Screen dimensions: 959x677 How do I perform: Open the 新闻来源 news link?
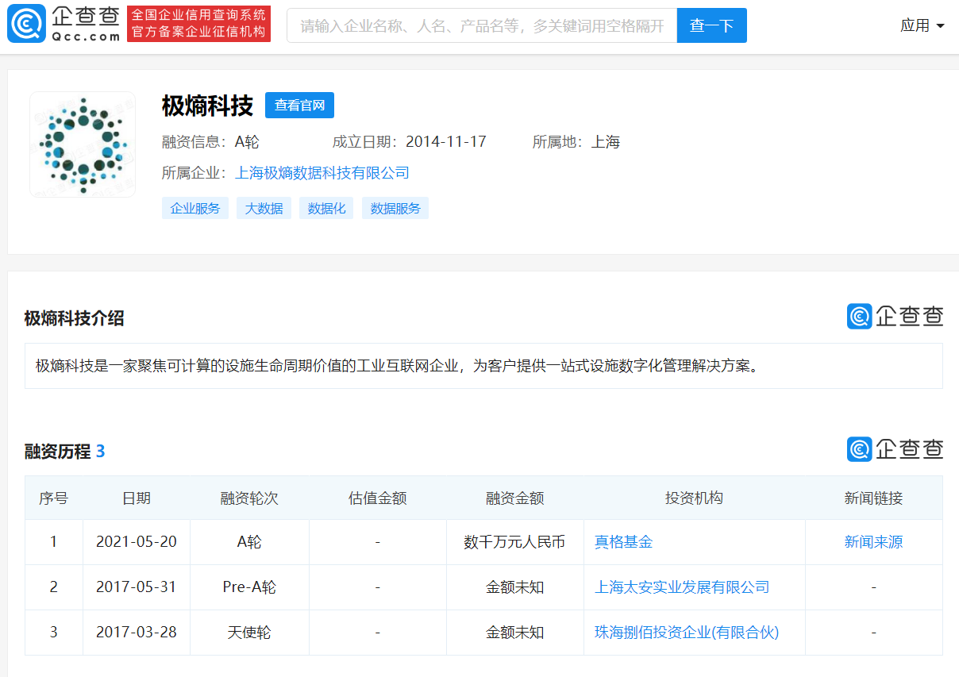pos(873,542)
